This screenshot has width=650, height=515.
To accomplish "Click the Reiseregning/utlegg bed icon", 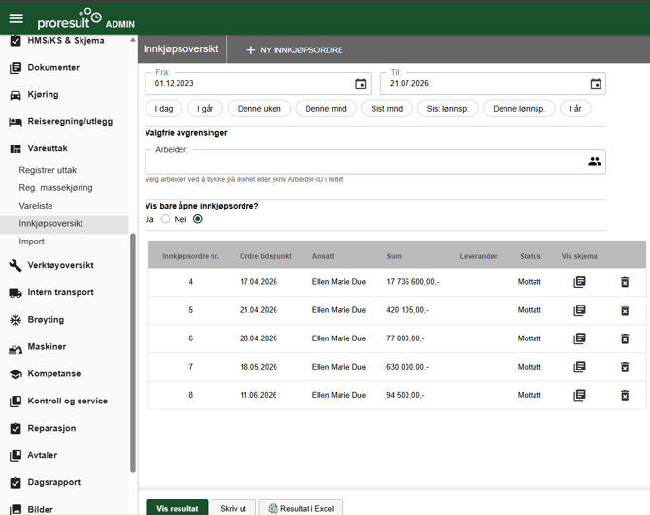I will pyautogui.click(x=16, y=122).
